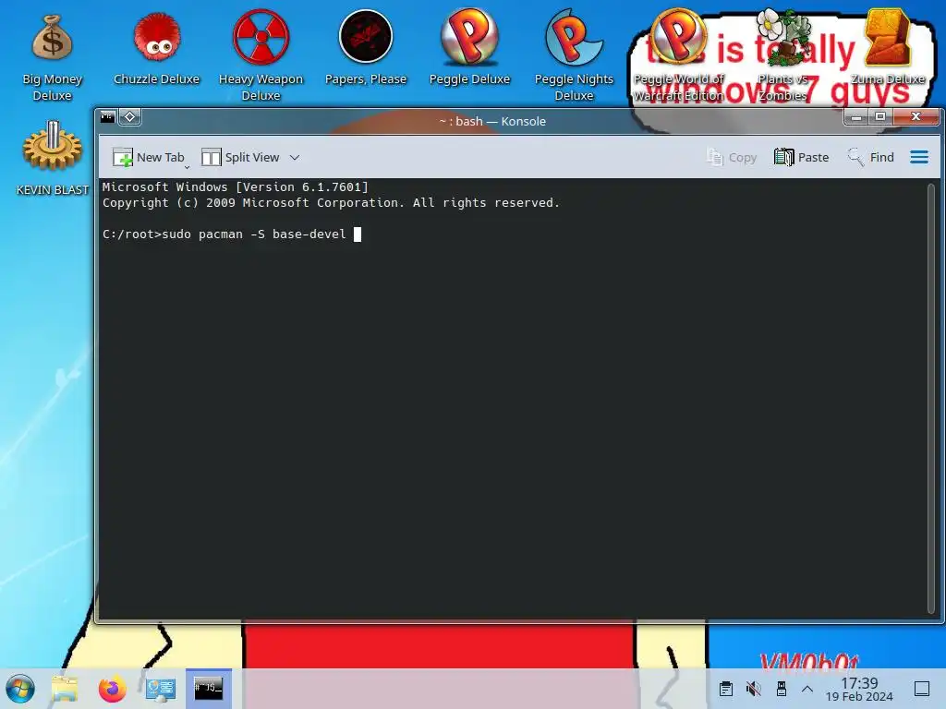Close the Konsole window

pos(916,116)
